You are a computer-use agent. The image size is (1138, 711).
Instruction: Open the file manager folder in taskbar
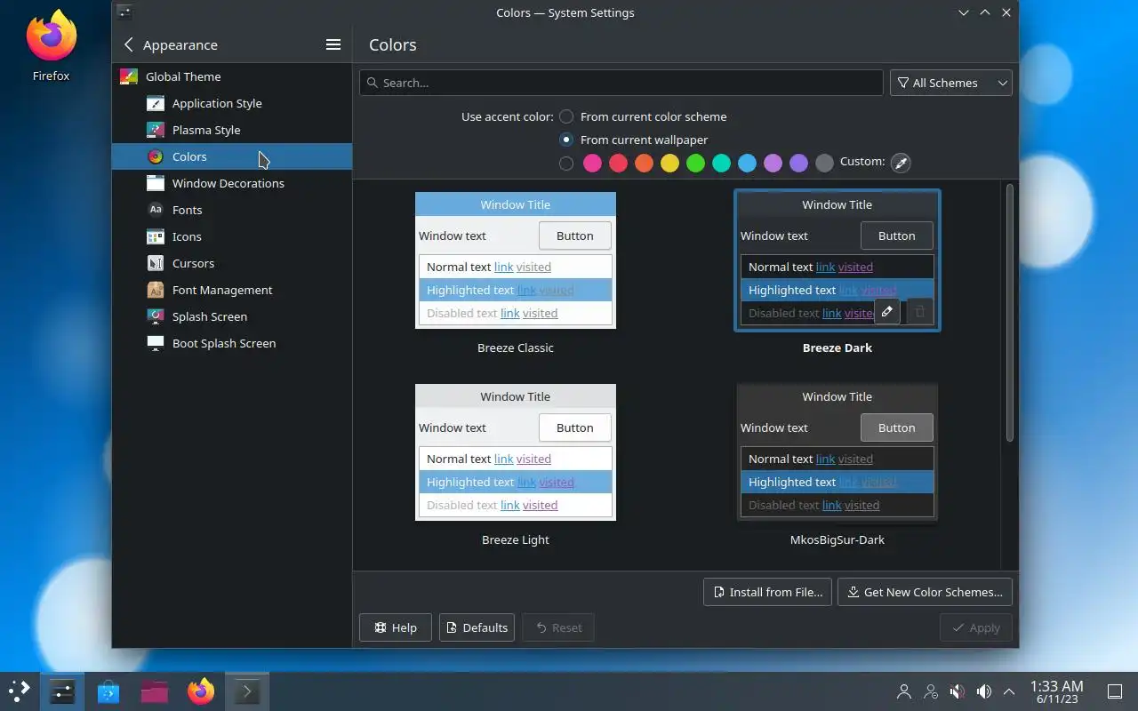coord(155,691)
